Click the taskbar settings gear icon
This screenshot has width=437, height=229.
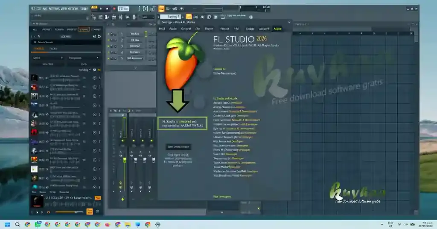tap(158, 225)
